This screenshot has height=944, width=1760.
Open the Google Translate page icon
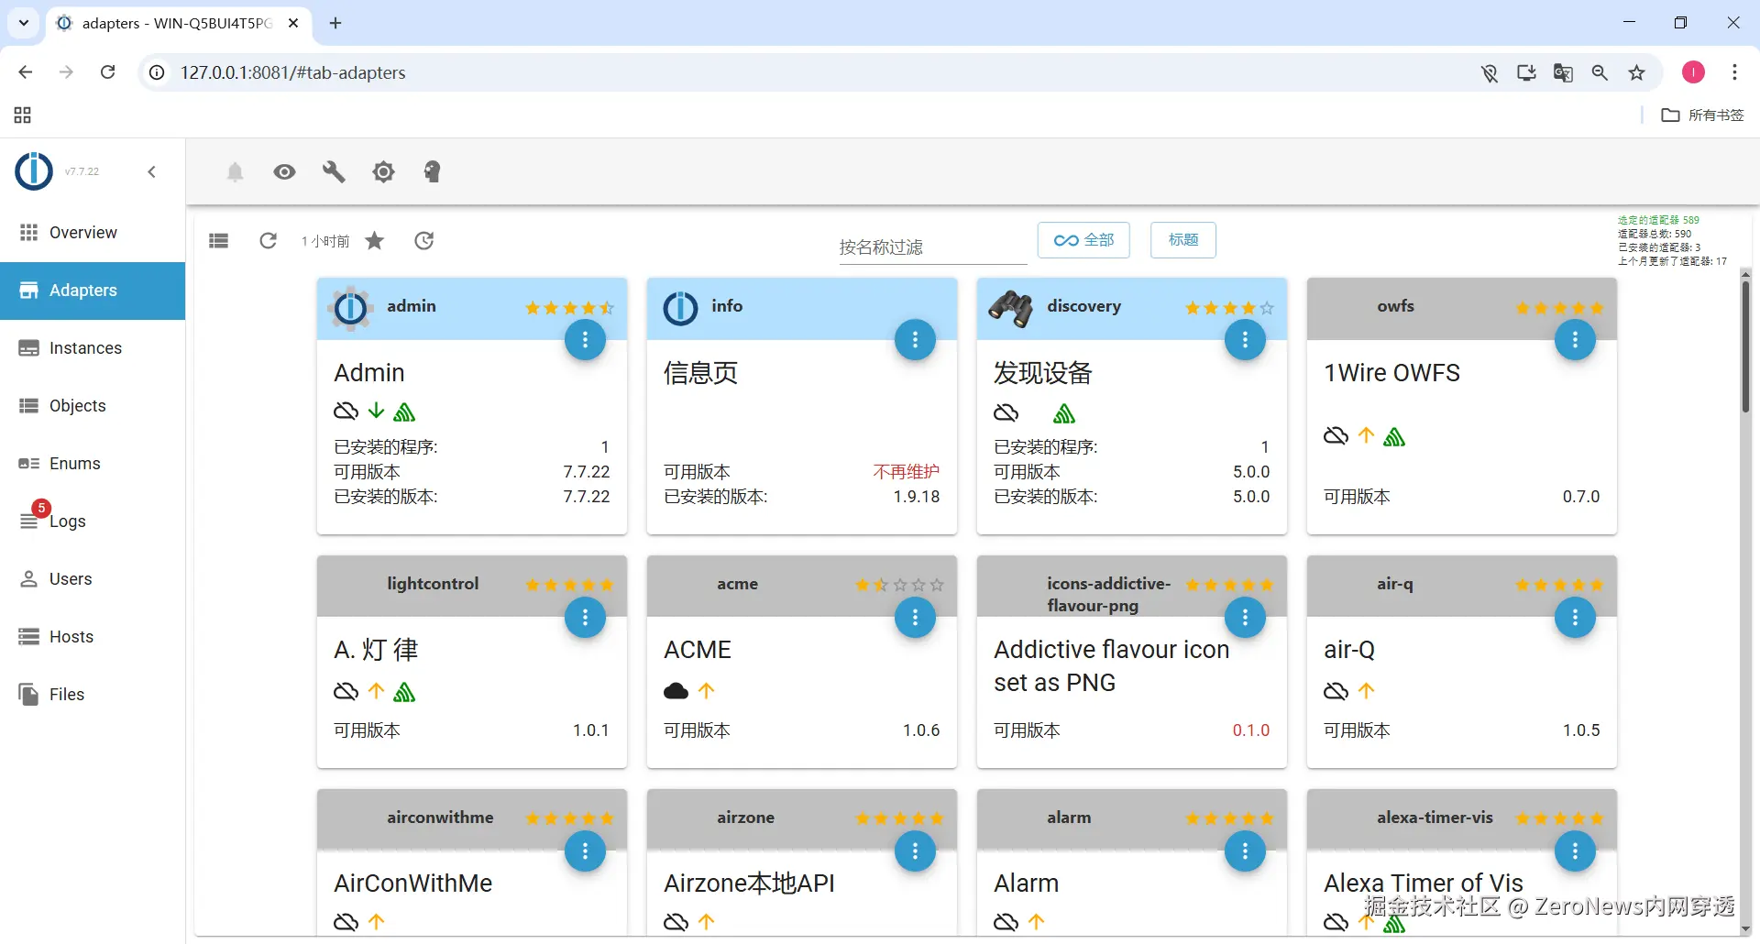1563,72
